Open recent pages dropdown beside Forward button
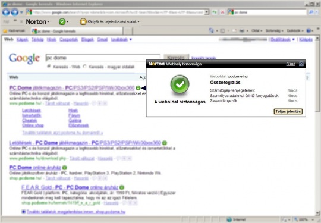 (21, 12)
